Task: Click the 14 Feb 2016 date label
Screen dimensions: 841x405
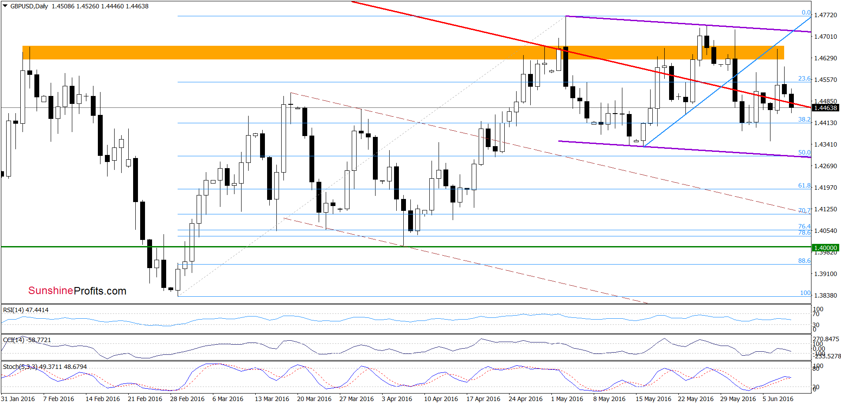Action: click(103, 399)
